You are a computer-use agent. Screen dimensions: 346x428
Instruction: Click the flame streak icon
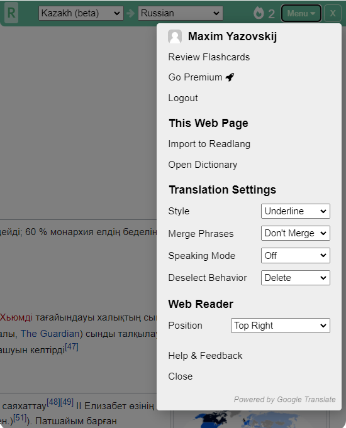pyautogui.click(x=259, y=13)
